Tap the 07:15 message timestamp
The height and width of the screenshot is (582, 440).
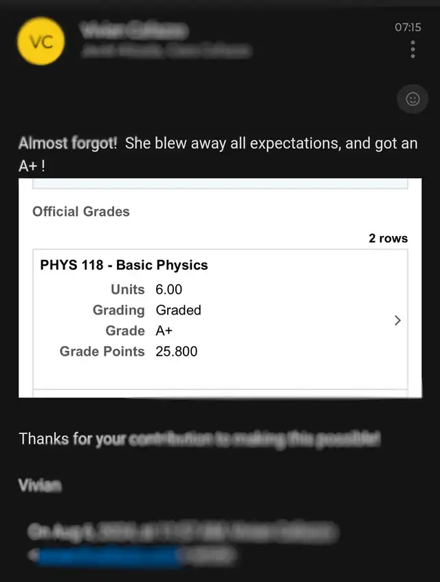(408, 27)
